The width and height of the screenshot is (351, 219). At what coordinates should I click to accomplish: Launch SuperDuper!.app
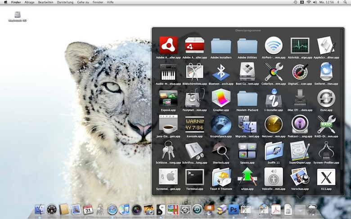coord(300,151)
